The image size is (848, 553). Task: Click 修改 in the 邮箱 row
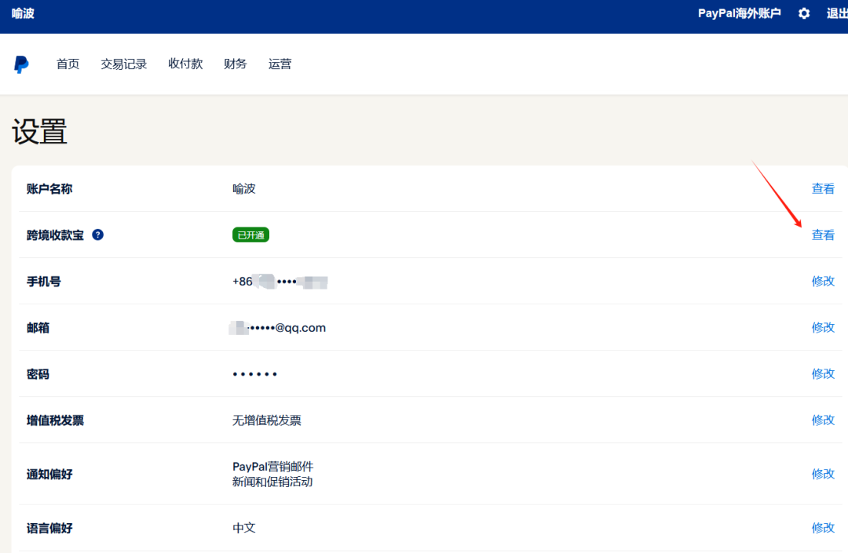tap(823, 328)
